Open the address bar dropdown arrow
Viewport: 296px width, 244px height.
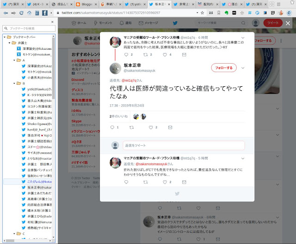197,13
